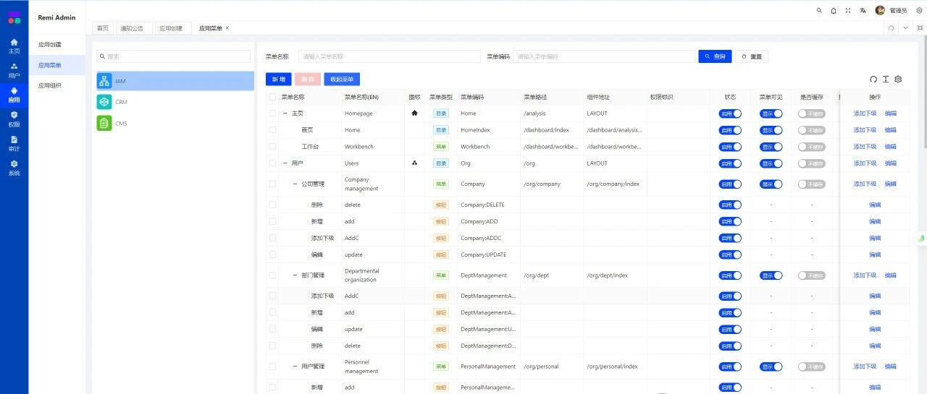Collapse the 用户 Users tree row
Screen dimensions: 927x394
(285, 163)
